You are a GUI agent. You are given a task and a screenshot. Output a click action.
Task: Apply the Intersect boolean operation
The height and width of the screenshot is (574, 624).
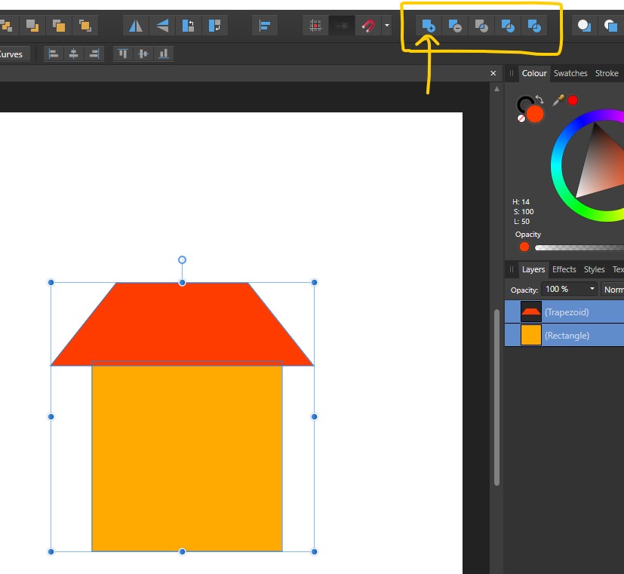coord(481,26)
